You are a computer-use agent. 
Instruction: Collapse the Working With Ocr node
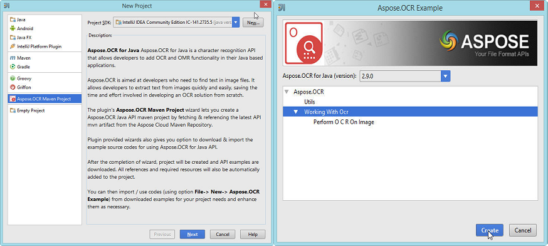coord(296,112)
